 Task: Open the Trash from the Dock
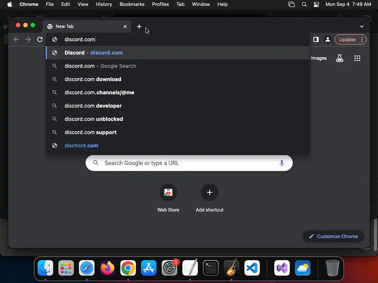coord(333,268)
